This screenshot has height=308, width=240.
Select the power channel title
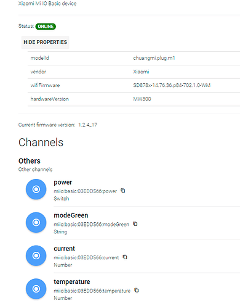coord(63,182)
